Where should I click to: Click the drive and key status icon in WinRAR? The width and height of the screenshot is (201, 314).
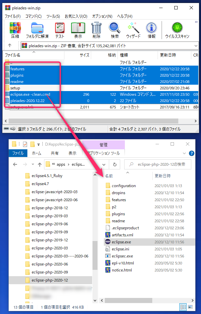point(10,129)
